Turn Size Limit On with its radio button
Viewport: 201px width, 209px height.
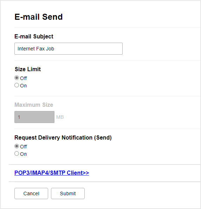17,85
